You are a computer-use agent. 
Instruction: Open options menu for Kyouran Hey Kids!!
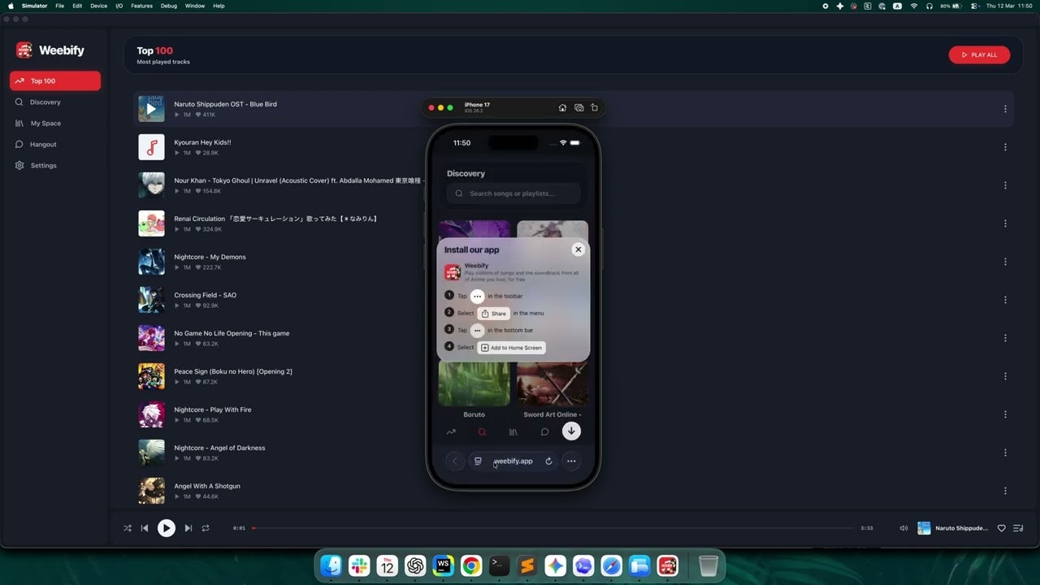pos(1005,147)
